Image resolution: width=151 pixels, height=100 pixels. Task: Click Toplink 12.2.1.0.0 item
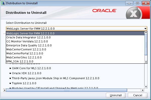(24, 83)
